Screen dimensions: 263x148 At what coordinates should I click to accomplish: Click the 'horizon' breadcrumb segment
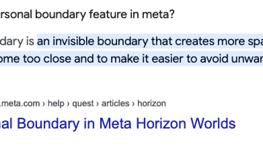[x=152, y=104]
